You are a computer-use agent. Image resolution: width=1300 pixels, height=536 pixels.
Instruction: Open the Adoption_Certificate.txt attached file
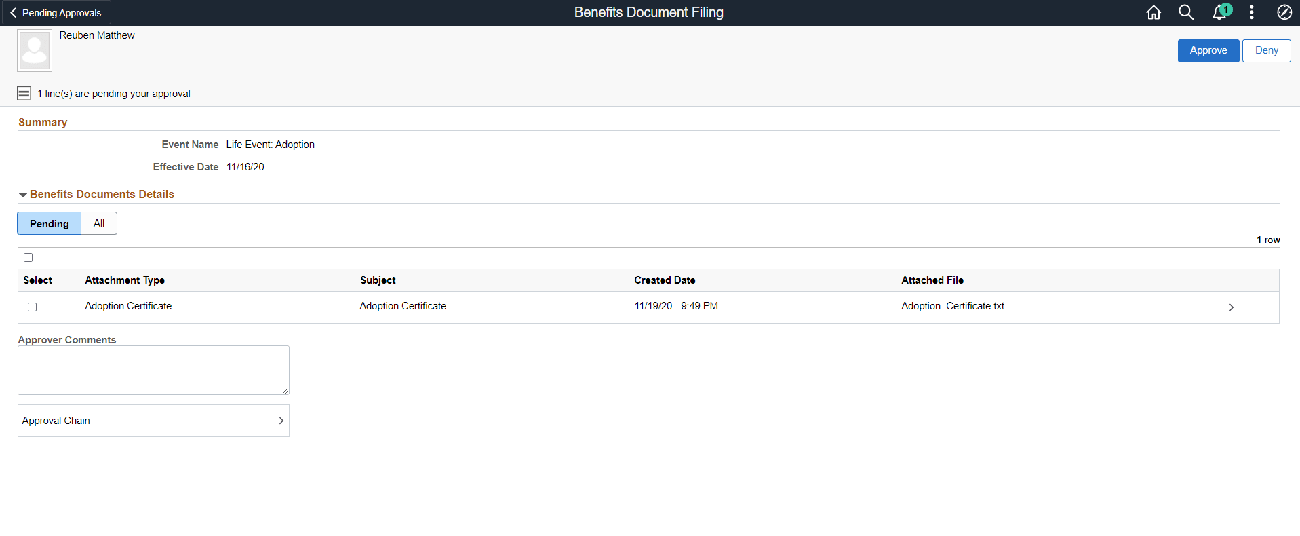click(953, 306)
